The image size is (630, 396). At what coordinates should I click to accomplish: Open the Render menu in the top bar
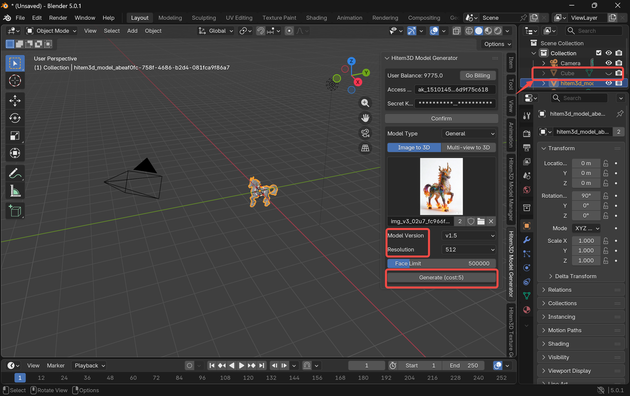58,18
